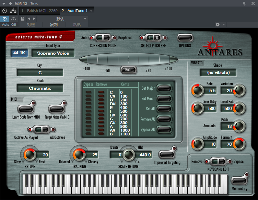
Task: Click the Vibrato Rate knob
Action: pos(198,90)
